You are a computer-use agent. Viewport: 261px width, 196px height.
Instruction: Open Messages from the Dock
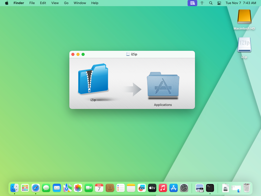pyautogui.click(x=46, y=188)
